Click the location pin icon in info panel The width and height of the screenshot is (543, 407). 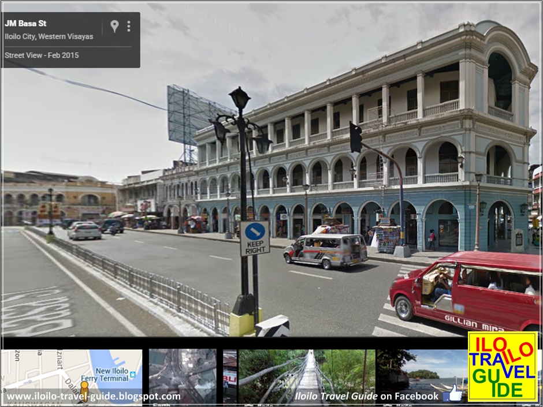click(114, 25)
